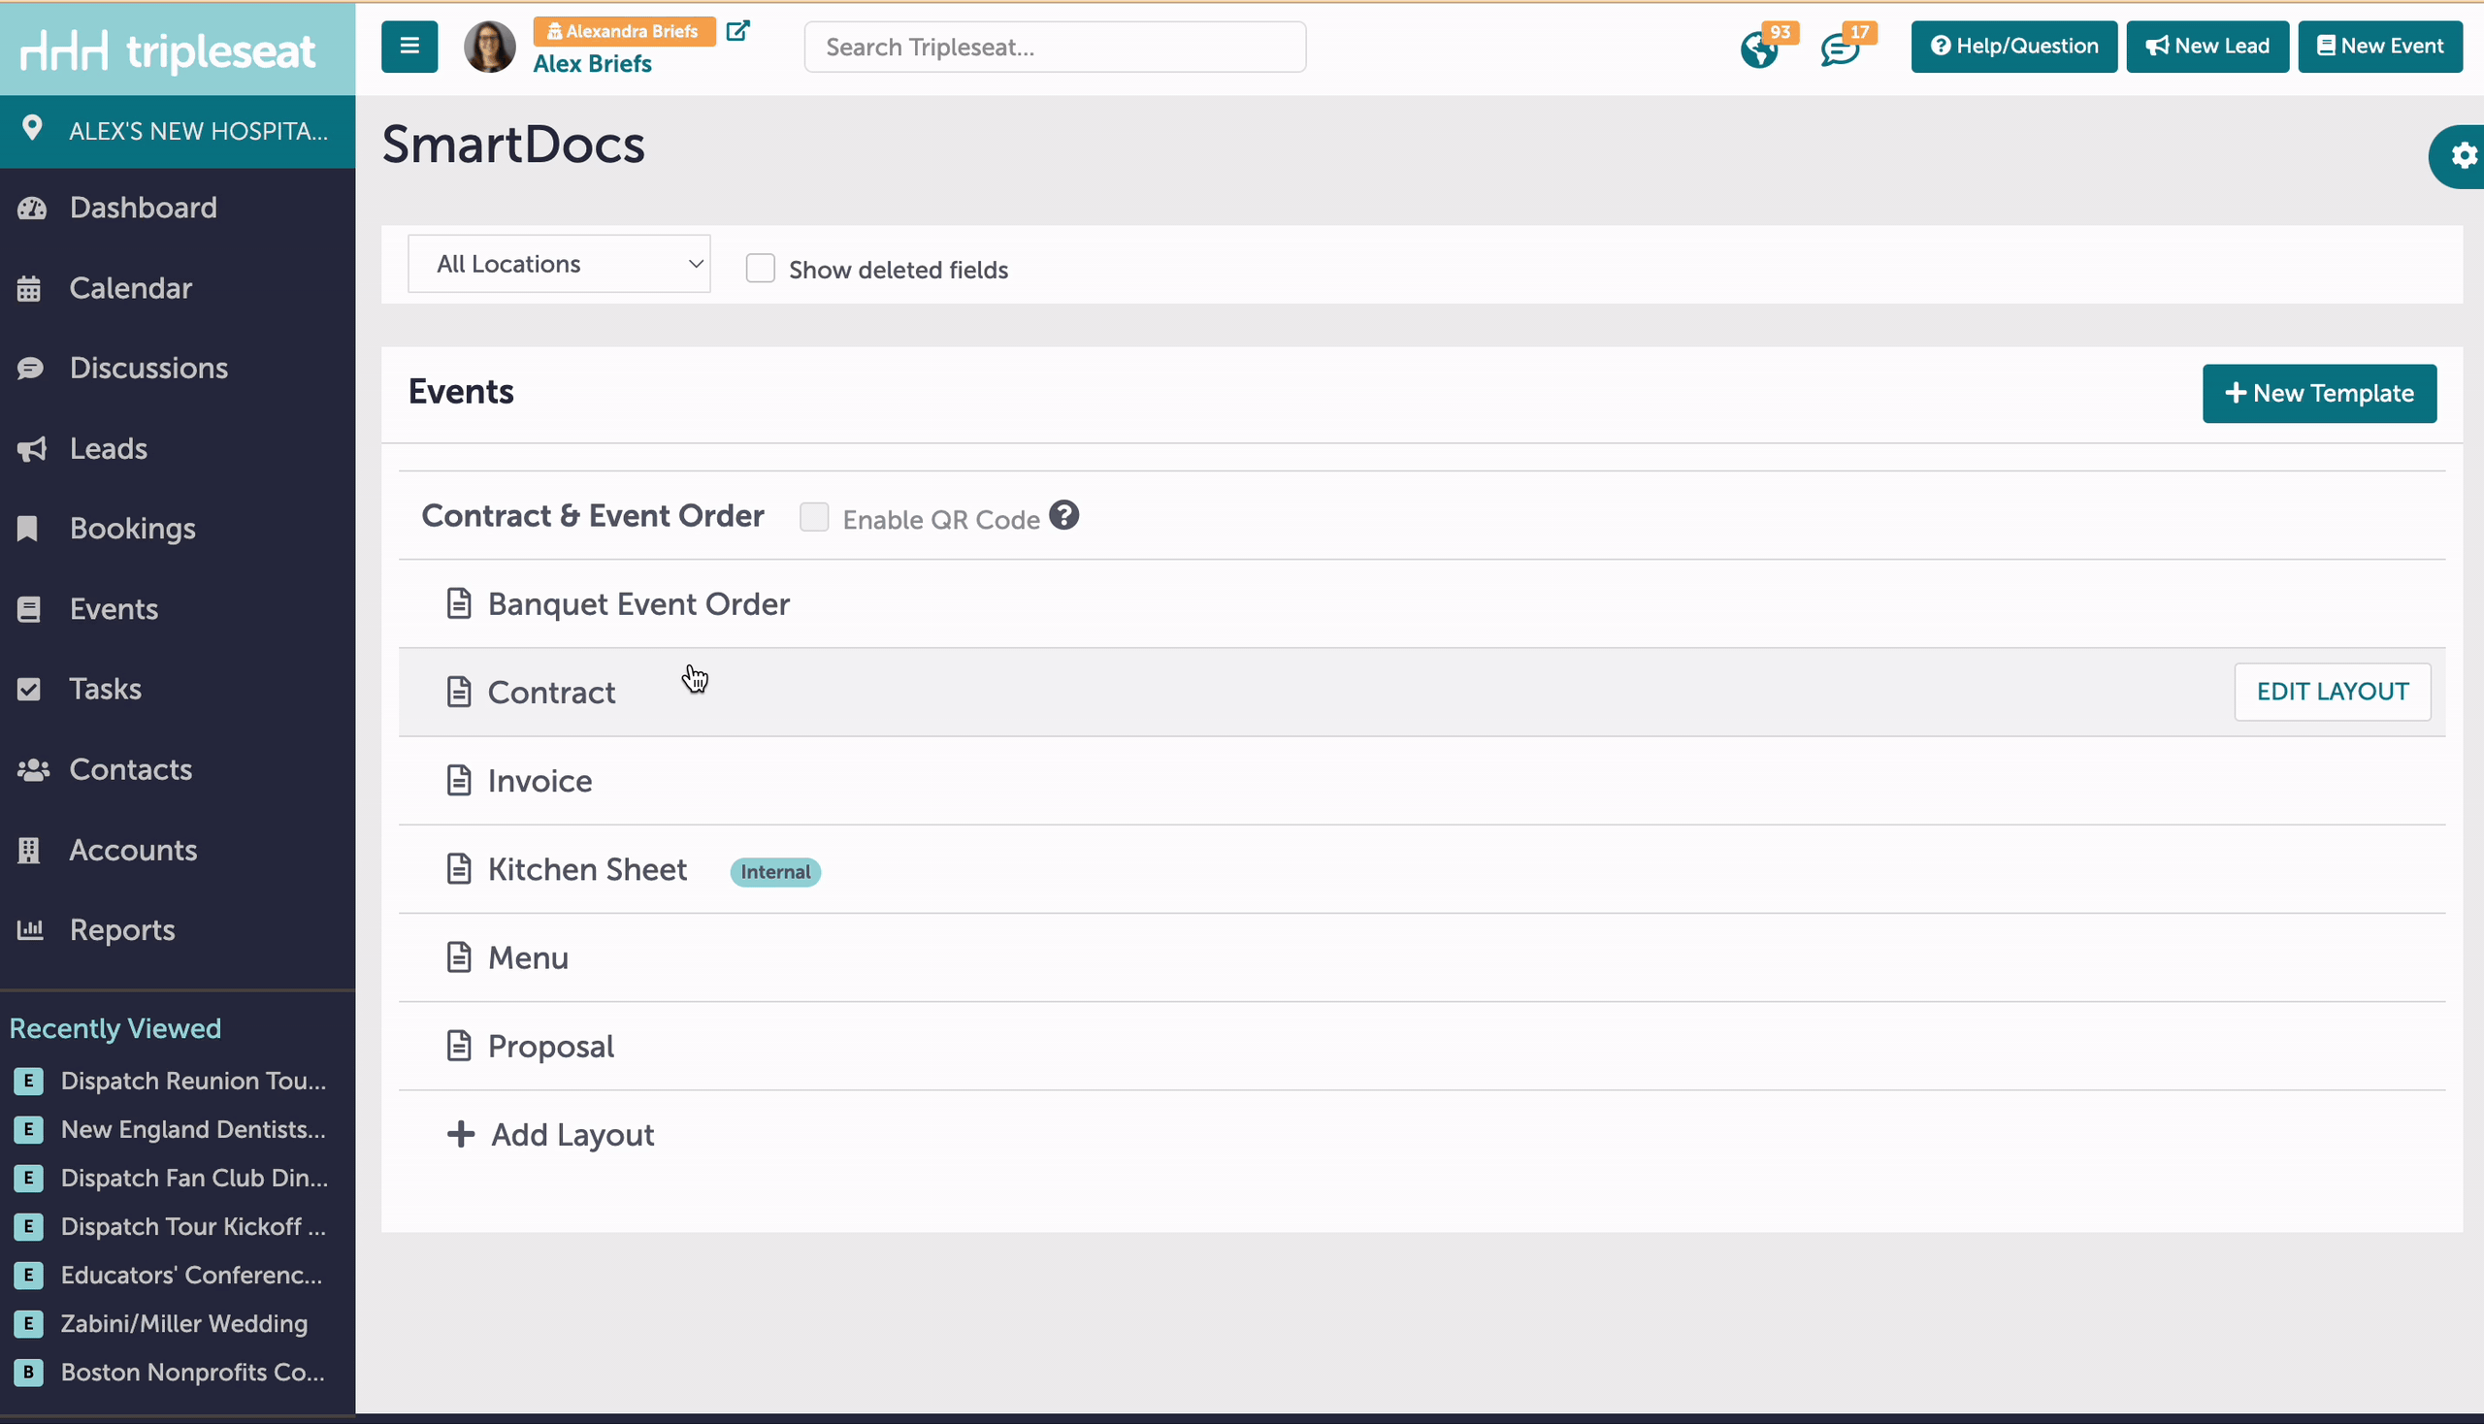2484x1424 pixels.
Task: Click the Proposal document icon
Action: [459, 1046]
